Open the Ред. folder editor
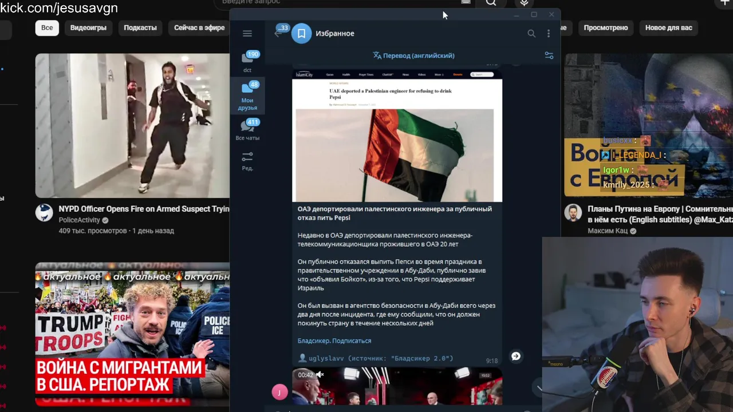The height and width of the screenshot is (412, 733). coord(247,161)
